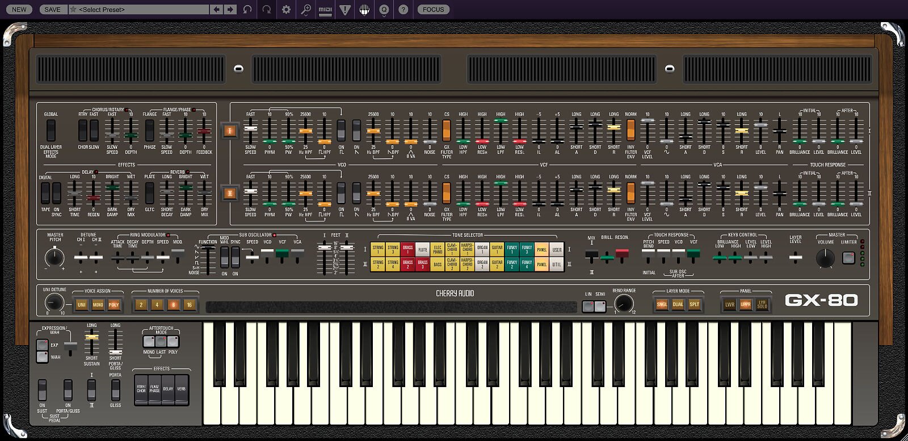
Task: Click the magnifier zoom icon
Action: 306,10
